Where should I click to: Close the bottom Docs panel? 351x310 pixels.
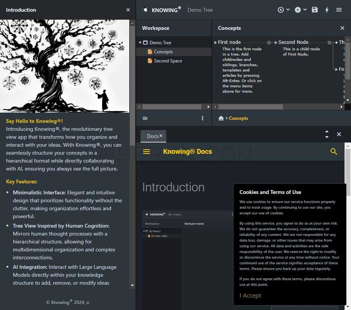pos(339,134)
